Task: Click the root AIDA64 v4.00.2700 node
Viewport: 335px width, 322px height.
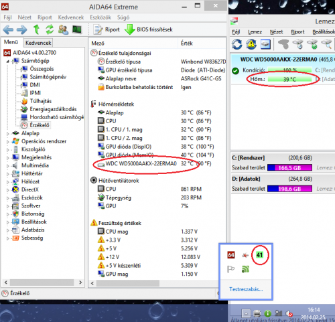Action: click(x=34, y=53)
